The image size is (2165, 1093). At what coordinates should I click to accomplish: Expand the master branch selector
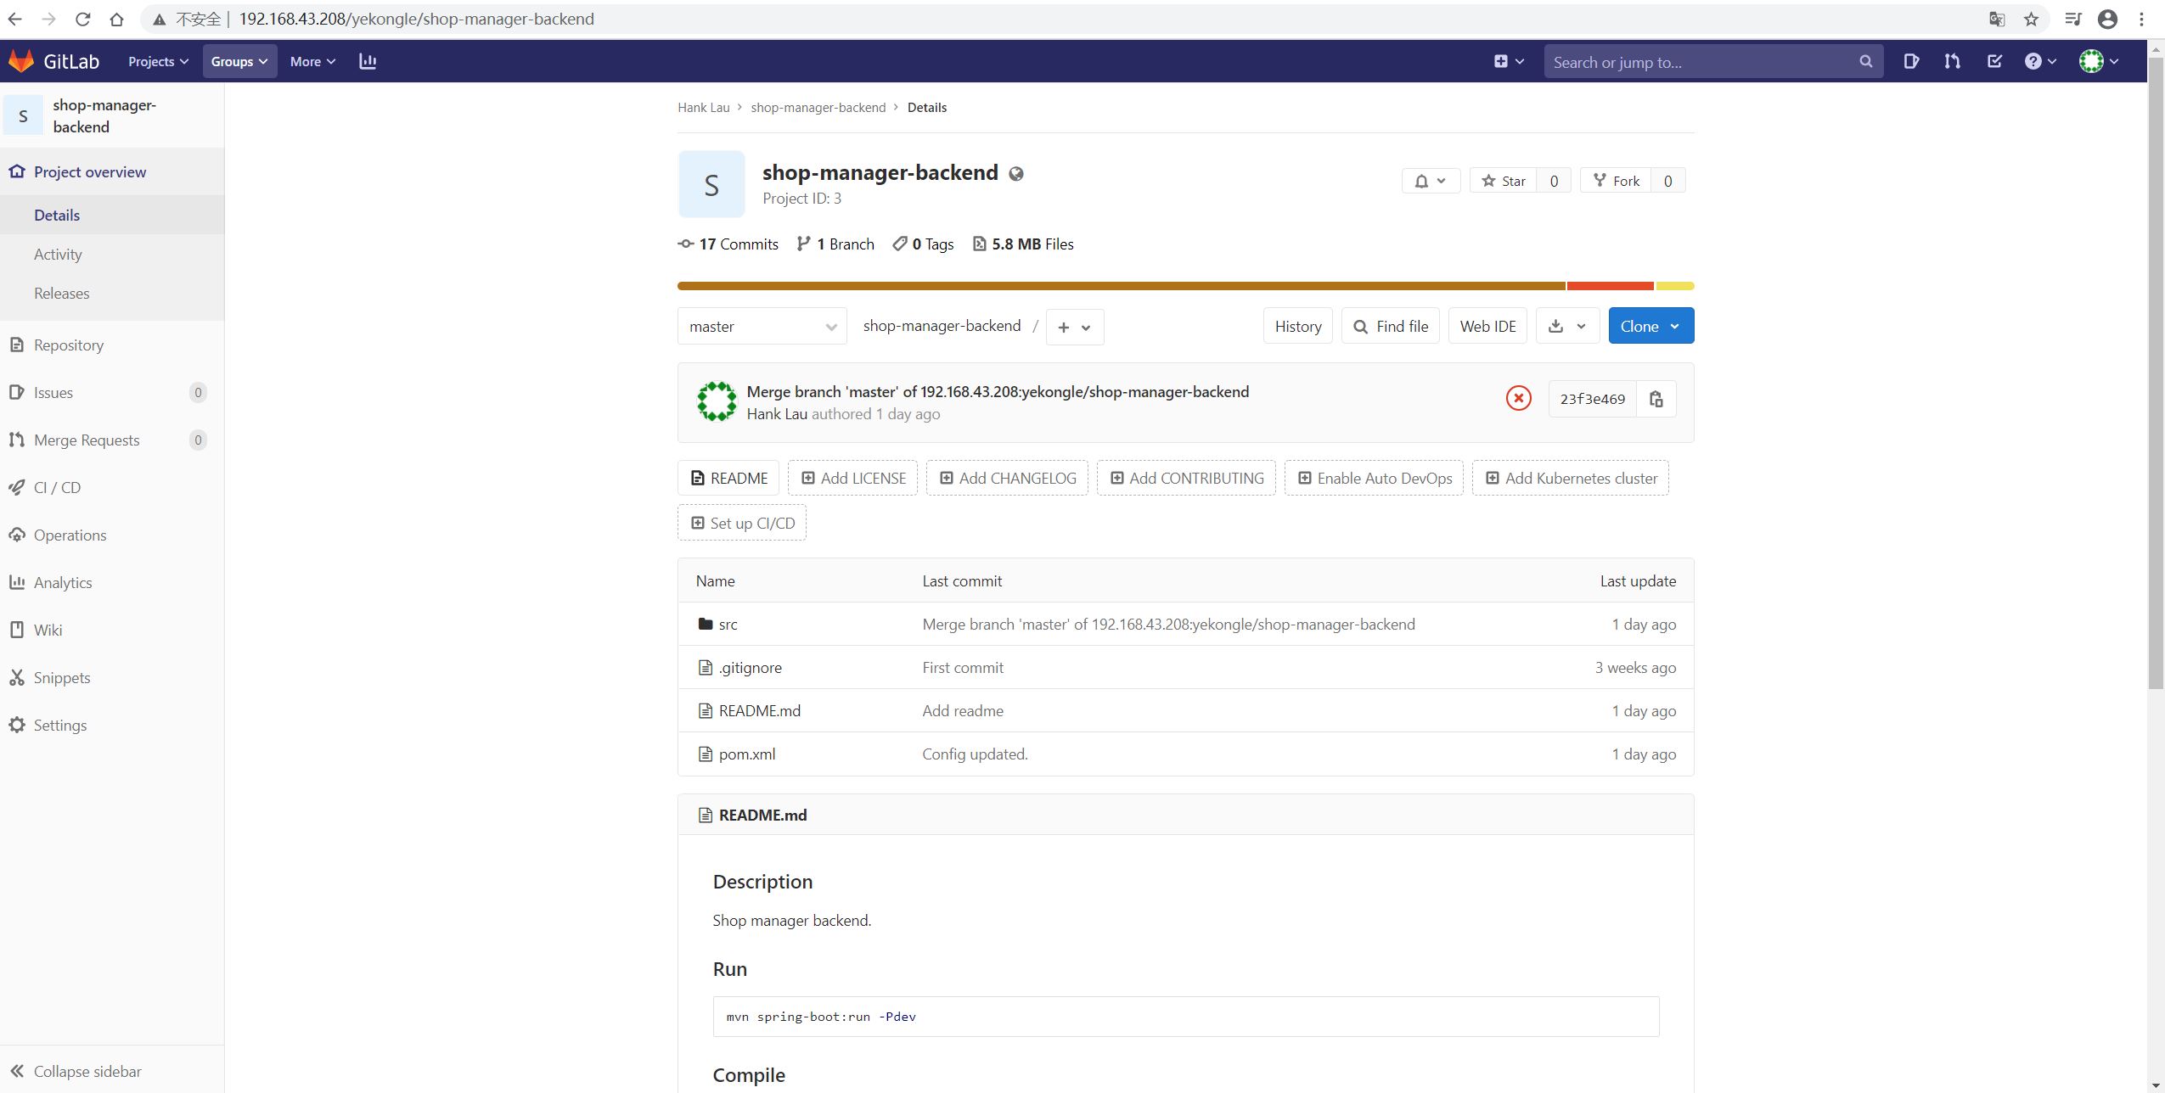click(762, 327)
